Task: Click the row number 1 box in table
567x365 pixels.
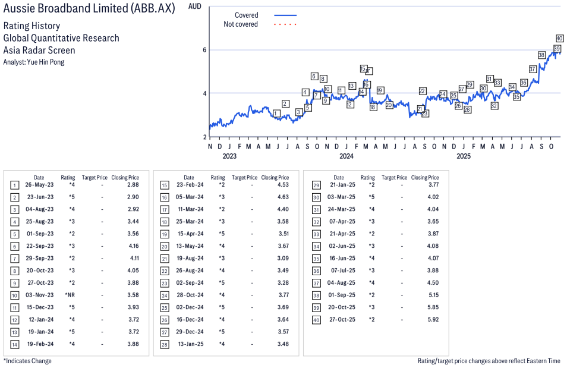Action: coord(15,185)
